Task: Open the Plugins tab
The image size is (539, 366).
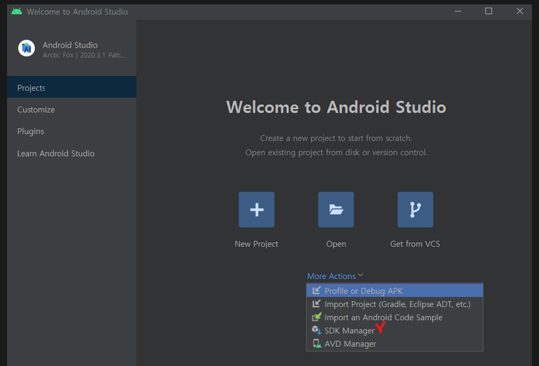Action: (x=71, y=131)
